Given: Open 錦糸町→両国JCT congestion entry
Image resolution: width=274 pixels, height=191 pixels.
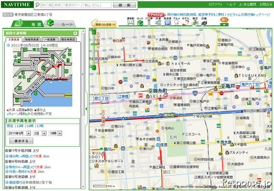Looking at the screenshot, I should 25,156.
